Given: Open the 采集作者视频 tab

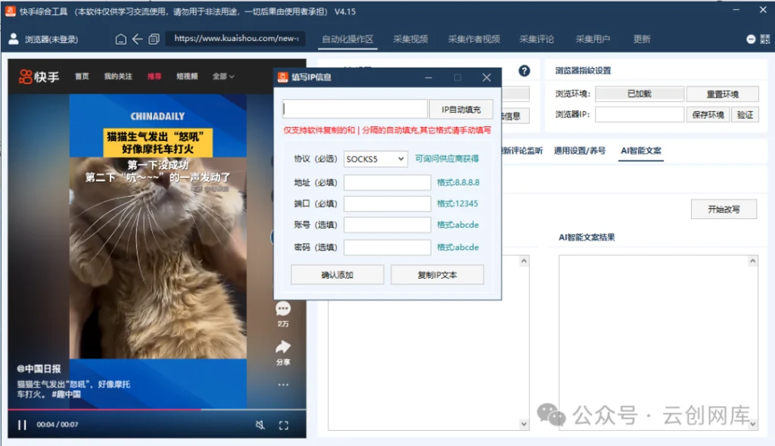Looking at the screenshot, I should [x=474, y=39].
